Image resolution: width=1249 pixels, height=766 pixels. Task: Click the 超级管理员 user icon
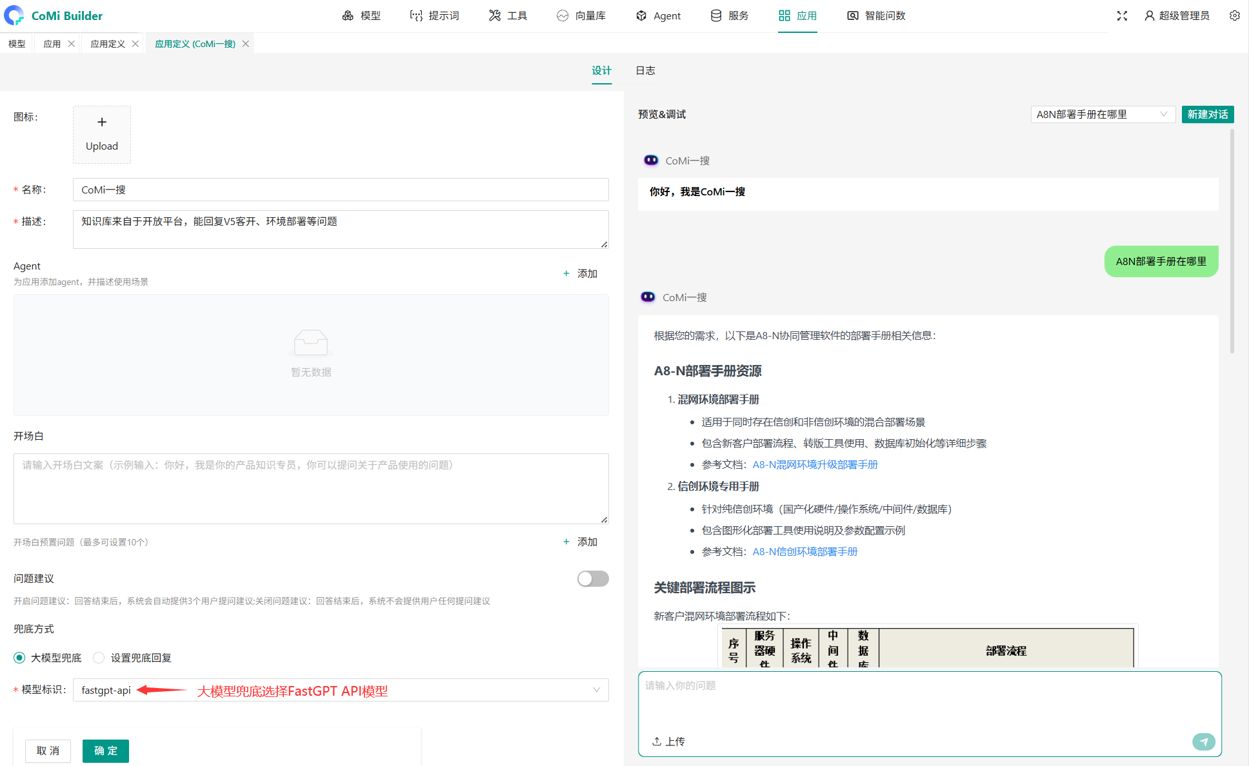pyautogui.click(x=1149, y=15)
